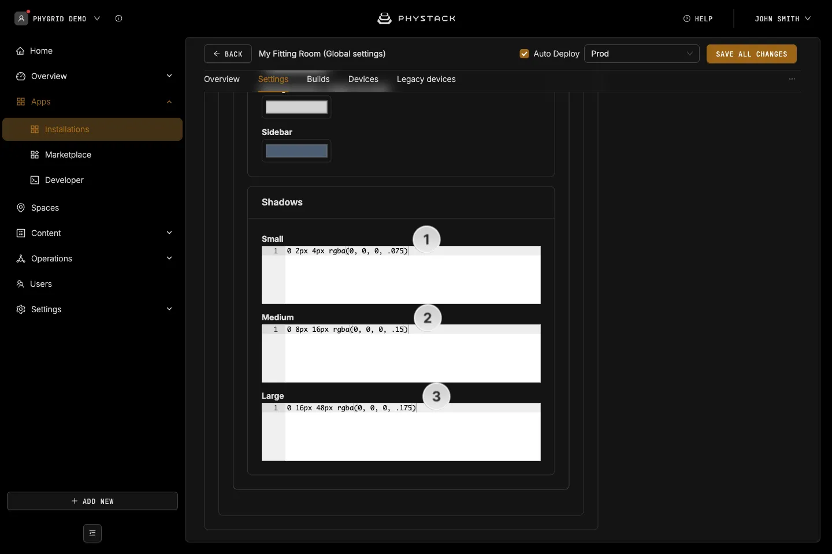Switch to the Devices tab

point(363,79)
